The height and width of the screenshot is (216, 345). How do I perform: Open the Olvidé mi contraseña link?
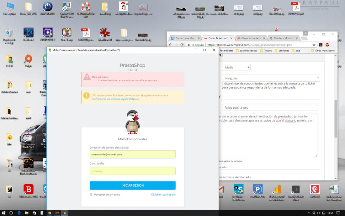point(163,195)
